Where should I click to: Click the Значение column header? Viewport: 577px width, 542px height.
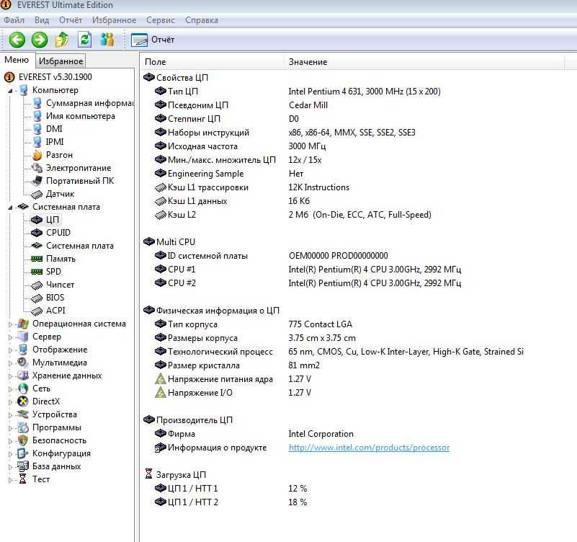tap(424, 61)
